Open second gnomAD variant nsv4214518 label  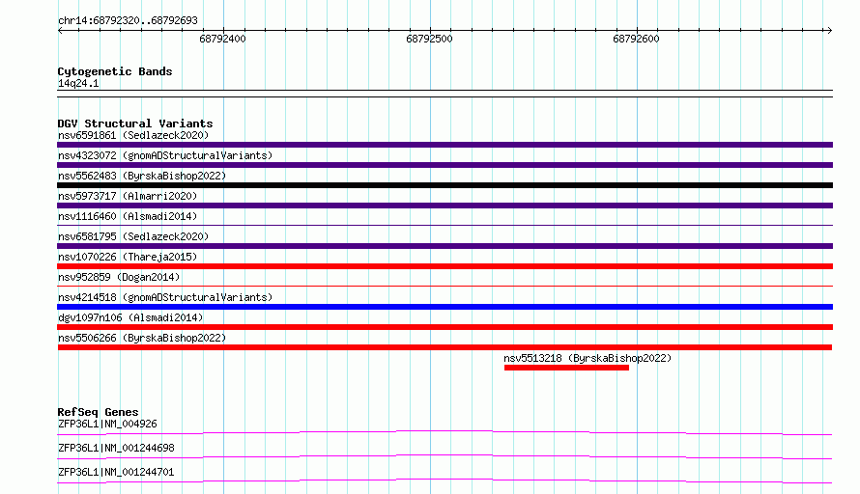point(165,297)
